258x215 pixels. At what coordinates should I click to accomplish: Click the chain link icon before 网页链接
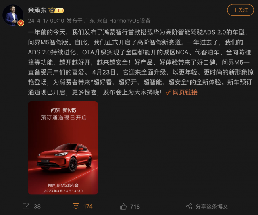169,92
